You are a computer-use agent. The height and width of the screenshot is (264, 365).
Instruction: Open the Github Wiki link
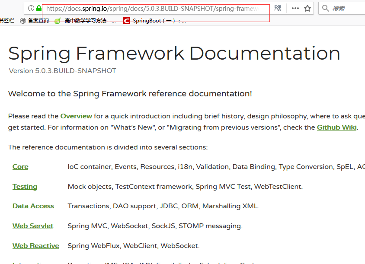[x=336, y=127]
